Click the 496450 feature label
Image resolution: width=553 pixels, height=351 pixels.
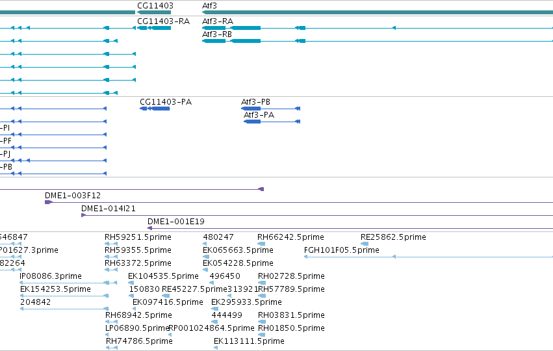pos(225,276)
